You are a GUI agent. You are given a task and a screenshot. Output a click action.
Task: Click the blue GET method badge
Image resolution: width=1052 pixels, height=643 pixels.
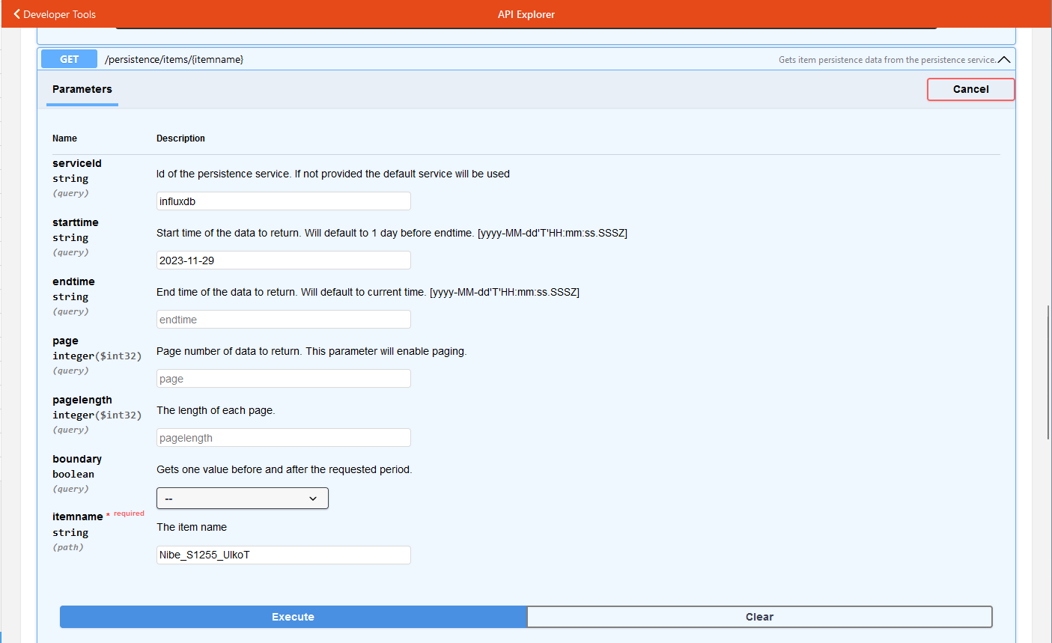(69, 59)
